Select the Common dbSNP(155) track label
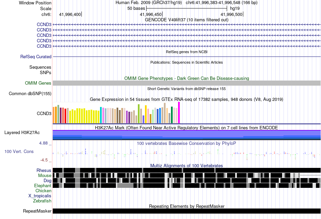The width and height of the screenshot is (321, 219). click(x=30, y=94)
